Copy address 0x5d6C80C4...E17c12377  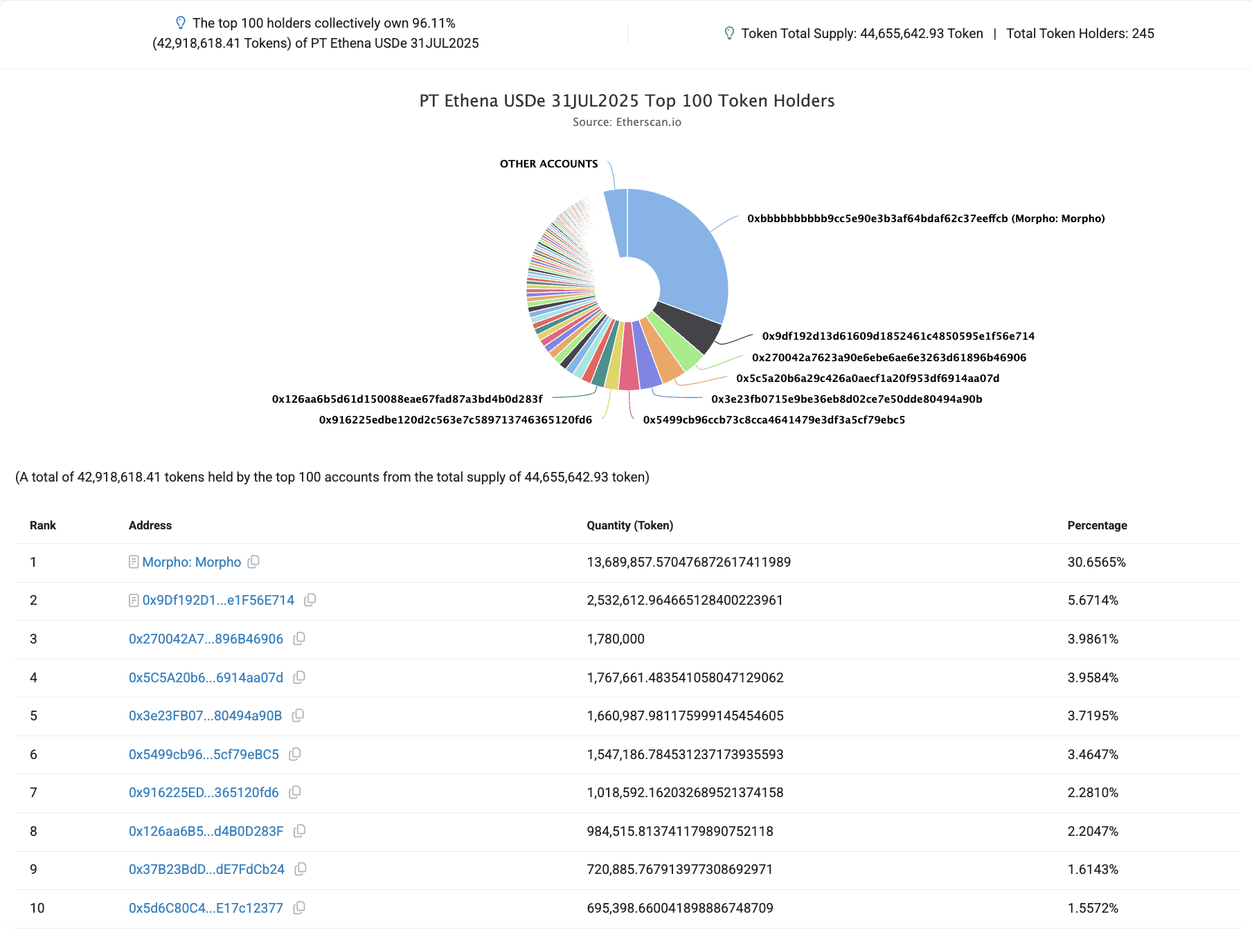pyautogui.click(x=299, y=908)
